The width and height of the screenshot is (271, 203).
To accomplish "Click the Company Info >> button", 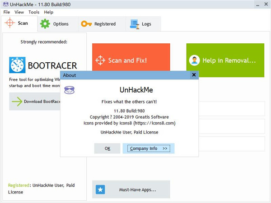I will pyautogui.click(x=149, y=148).
